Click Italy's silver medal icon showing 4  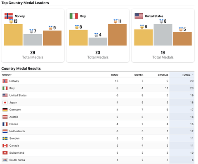tap(96, 35)
